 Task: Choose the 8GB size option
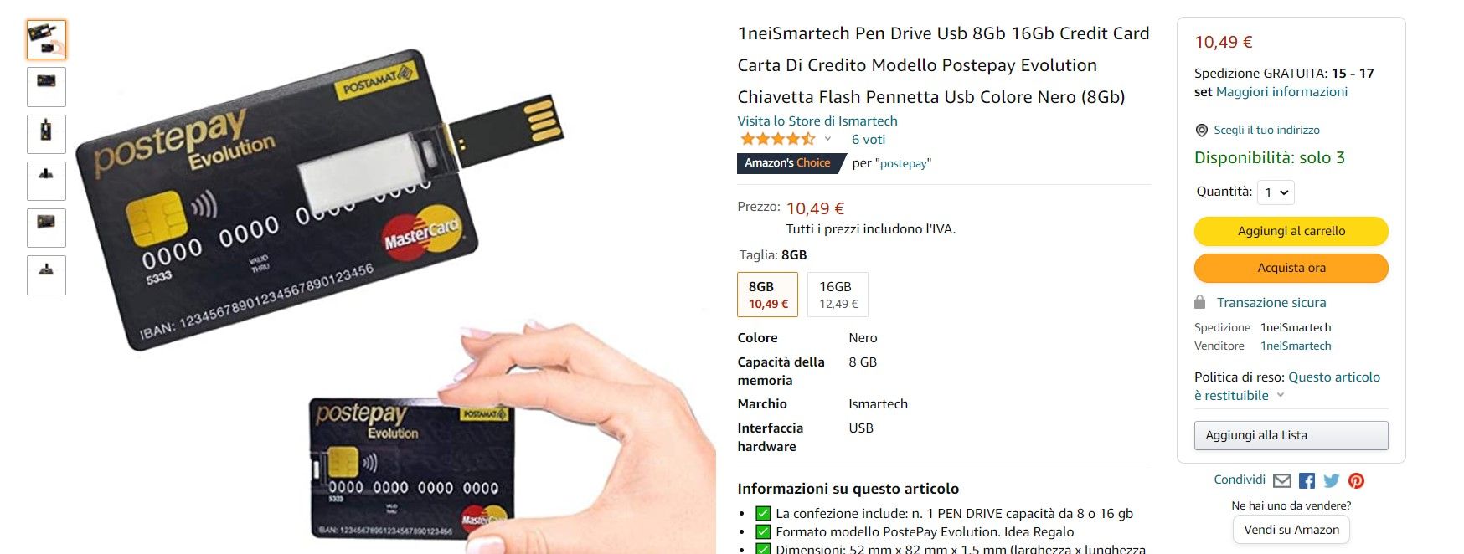tap(767, 295)
